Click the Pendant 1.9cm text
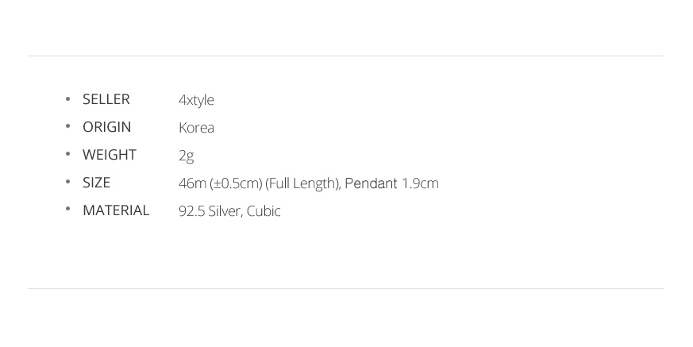The width and height of the screenshot is (693, 347). click(391, 183)
